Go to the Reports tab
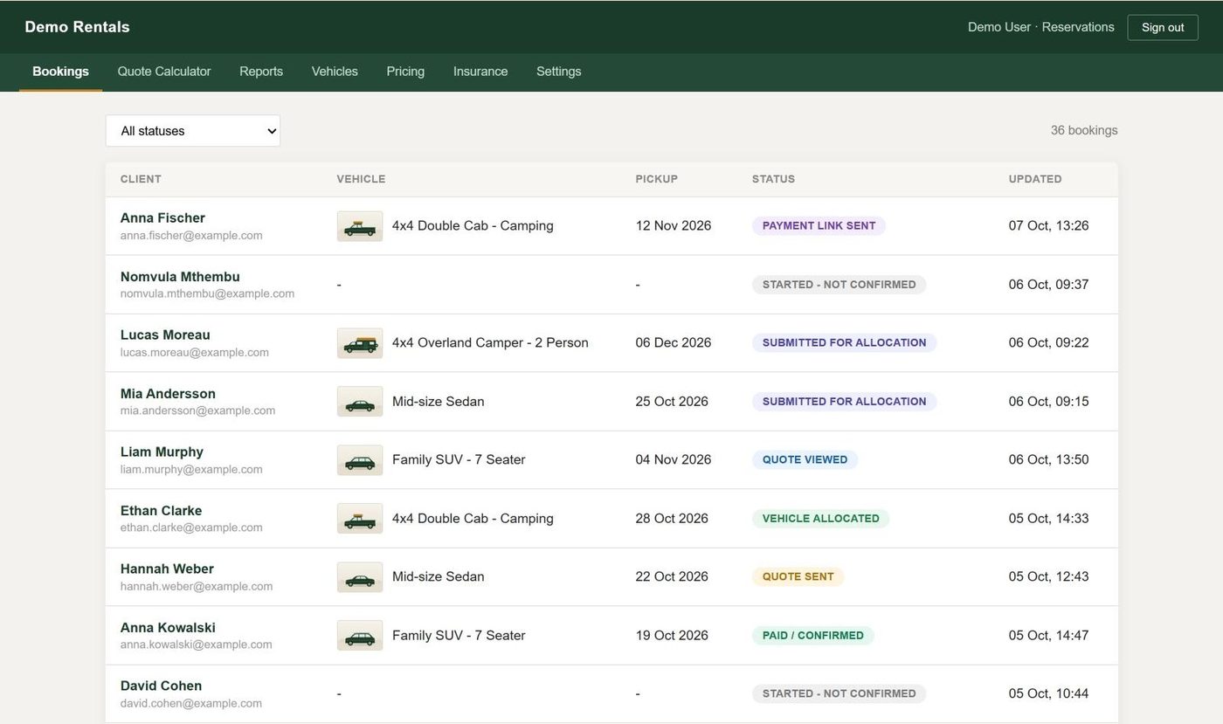 pyautogui.click(x=261, y=72)
